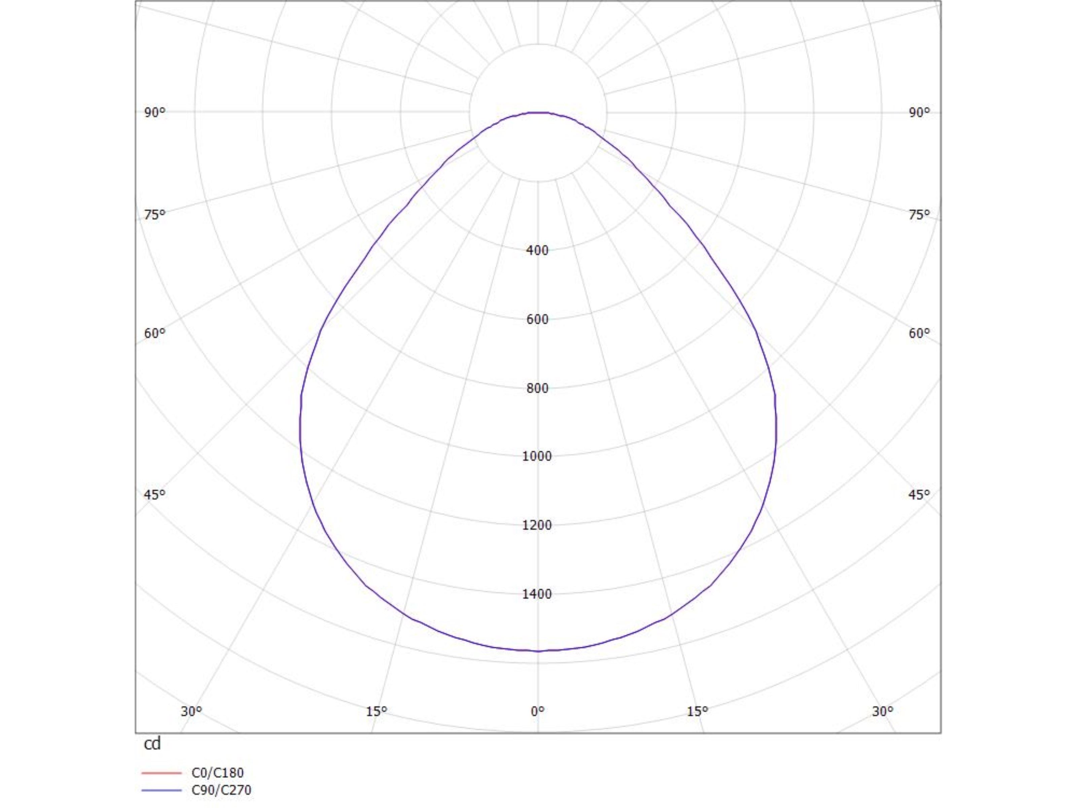Click the blue C90/C270 legend line
The width and height of the screenshot is (1077, 808).
coord(161,790)
